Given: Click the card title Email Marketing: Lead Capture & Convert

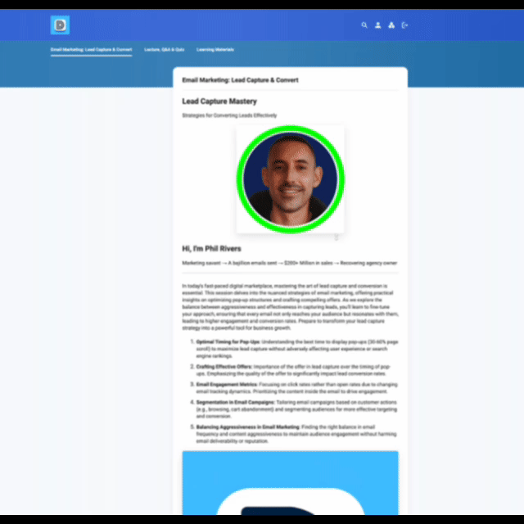Looking at the screenshot, I should tap(240, 80).
